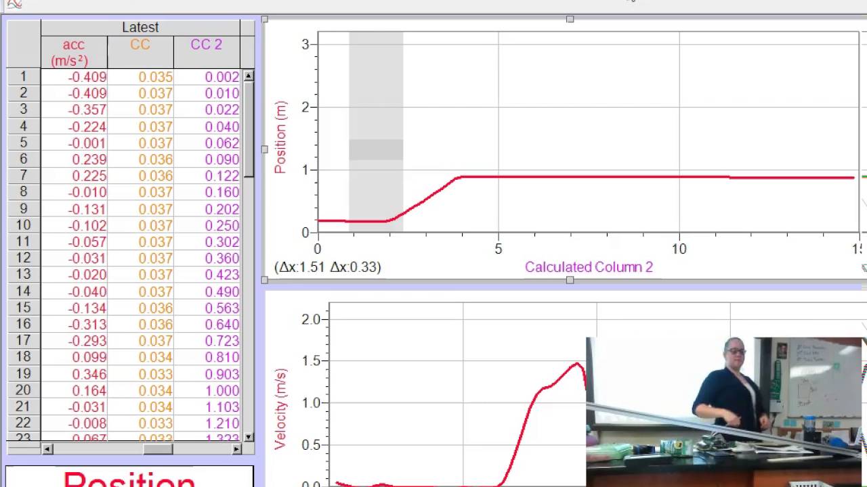The image size is (867, 487).
Task: Open the Velocity (m/s) y-axis label
Action: click(x=280, y=409)
